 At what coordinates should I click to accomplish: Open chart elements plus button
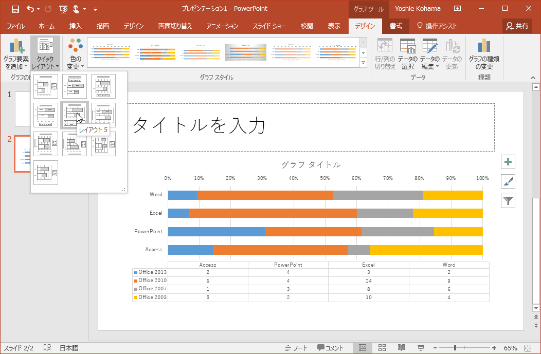click(x=508, y=162)
